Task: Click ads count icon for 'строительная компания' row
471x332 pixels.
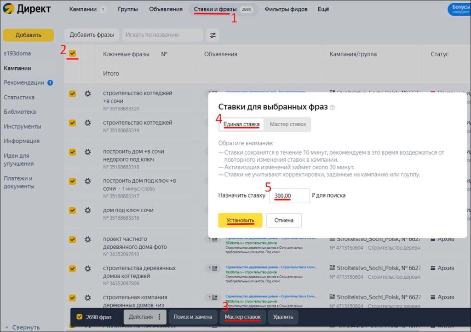Action: click(213, 297)
